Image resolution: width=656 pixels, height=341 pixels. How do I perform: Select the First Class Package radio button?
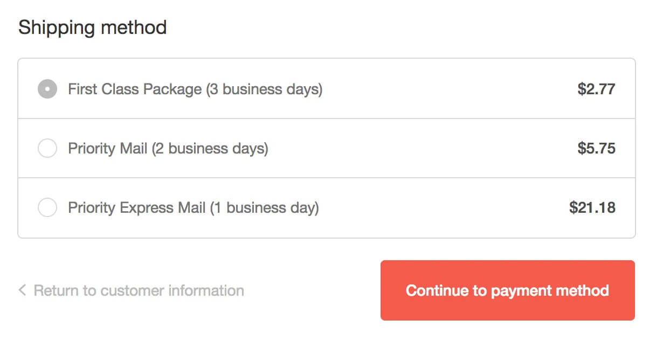47,88
